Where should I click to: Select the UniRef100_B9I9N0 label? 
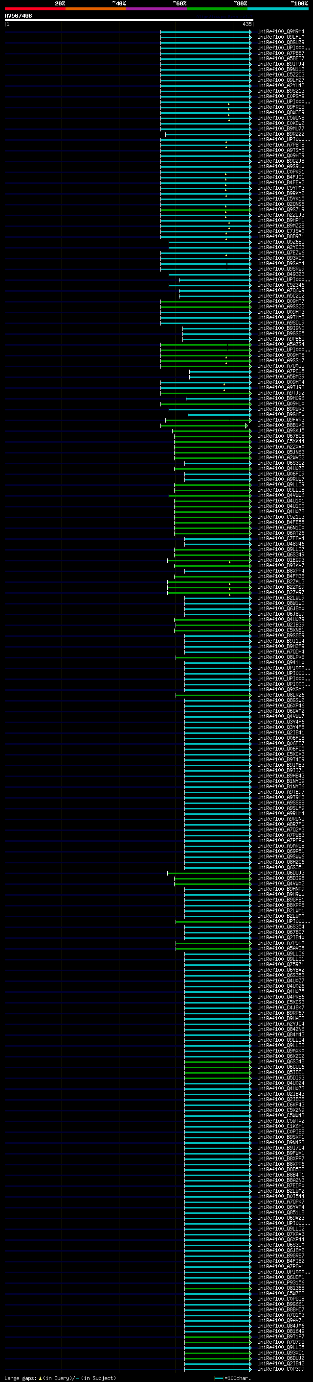click(281, 328)
